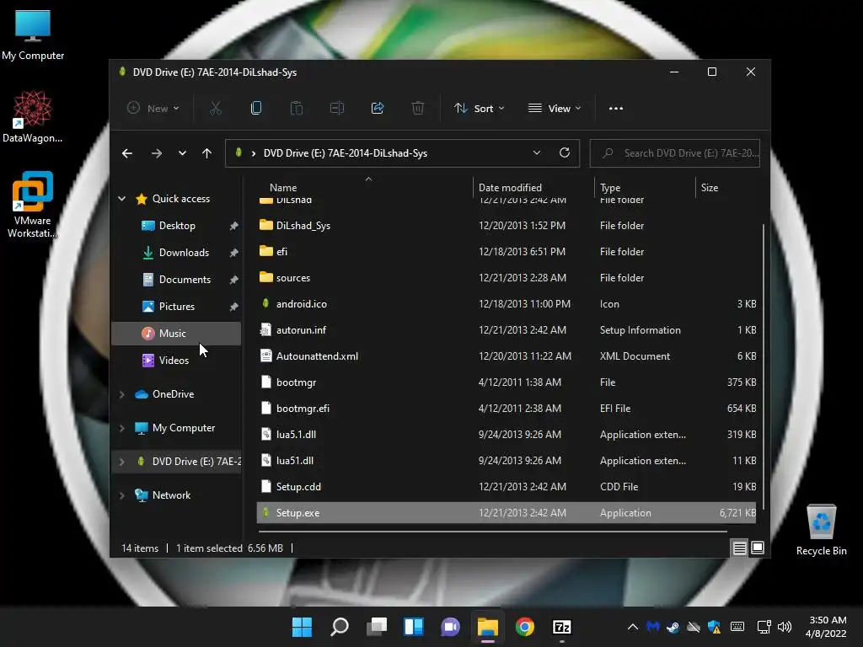The image size is (863, 647).
Task: Click the volume speaker tray icon
Action: point(785,627)
